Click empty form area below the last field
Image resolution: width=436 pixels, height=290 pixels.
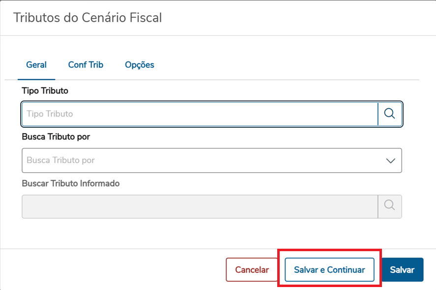click(x=211, y=233)
